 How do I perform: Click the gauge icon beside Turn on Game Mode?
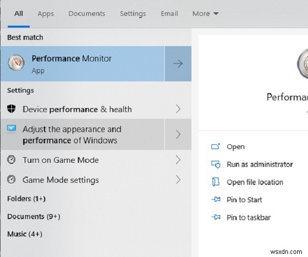[x=11, y=160]
